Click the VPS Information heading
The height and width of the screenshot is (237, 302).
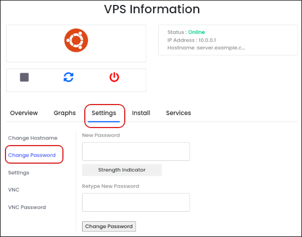tap(152, 9)
